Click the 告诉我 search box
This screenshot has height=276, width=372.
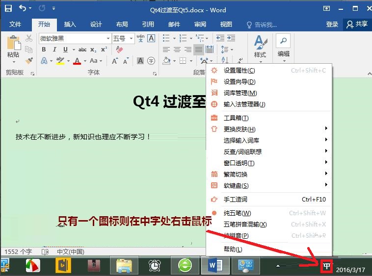[262, 25]
